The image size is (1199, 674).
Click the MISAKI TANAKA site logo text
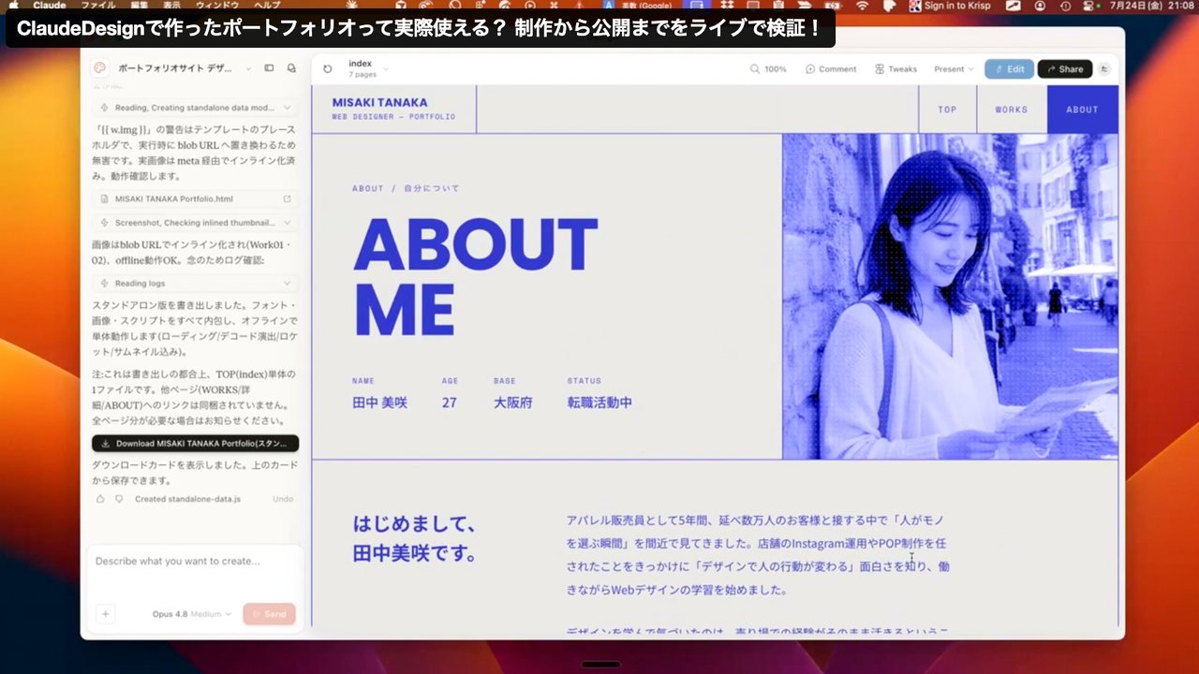[379, 103]
